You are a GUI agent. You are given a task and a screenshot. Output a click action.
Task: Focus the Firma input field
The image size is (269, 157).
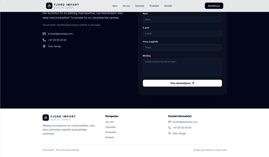pyautogui.click(x=182, y=47)
